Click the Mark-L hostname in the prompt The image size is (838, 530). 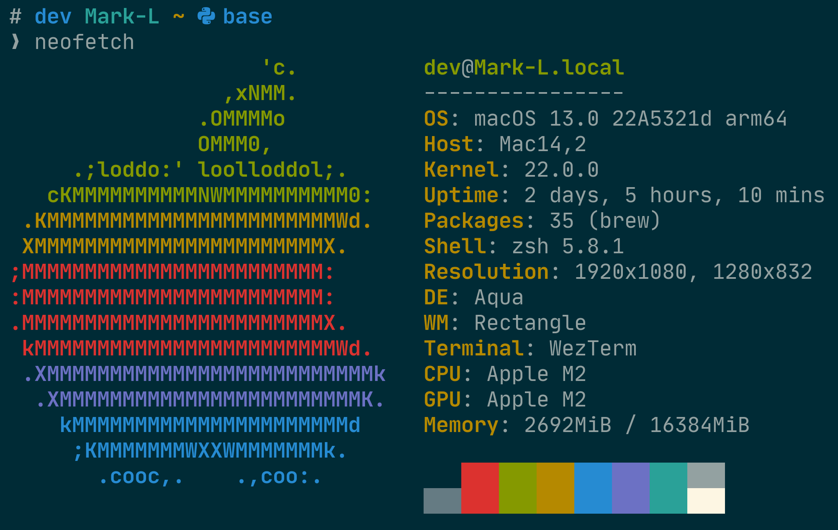coord(122,17)
